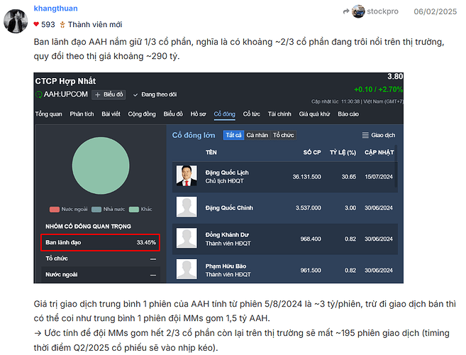Click the 968.400 share count cell
Image resolution: width=466 pixels, height=355 pixels.
point(311,239)
